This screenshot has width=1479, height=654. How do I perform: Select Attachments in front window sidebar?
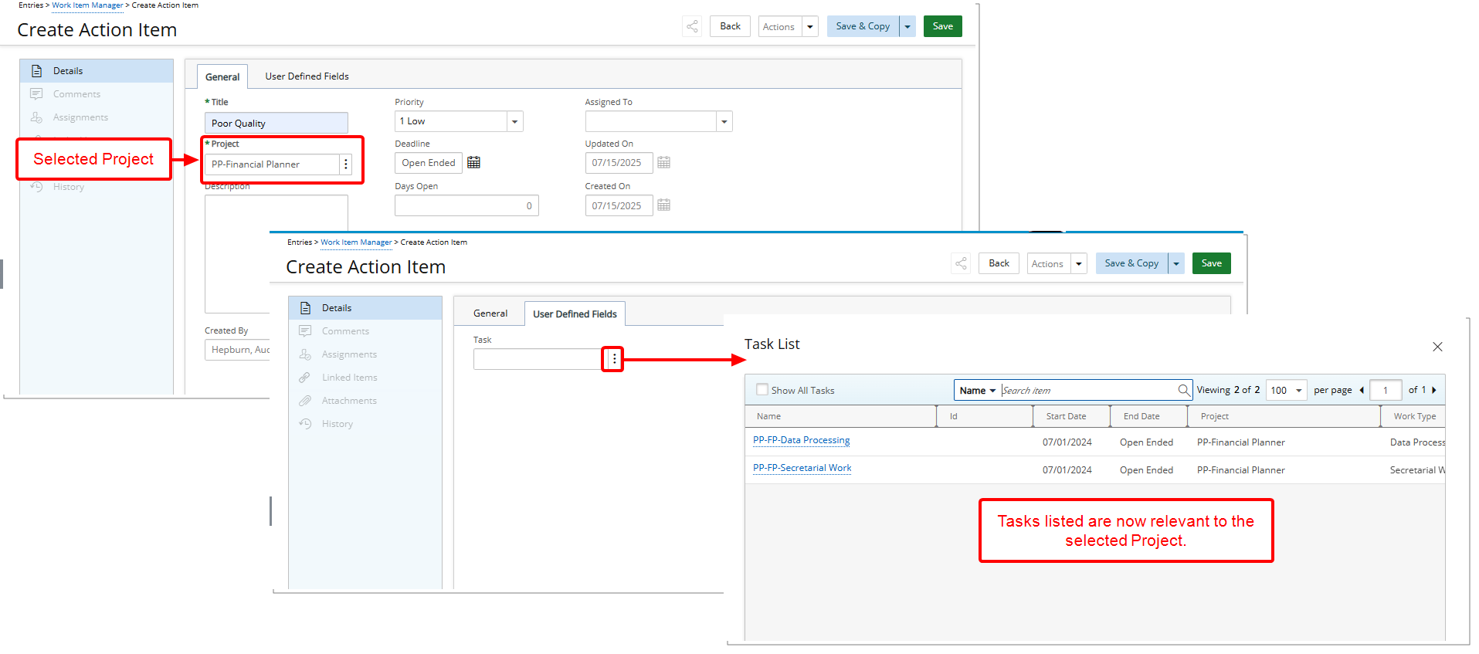[x=365, y=400]
